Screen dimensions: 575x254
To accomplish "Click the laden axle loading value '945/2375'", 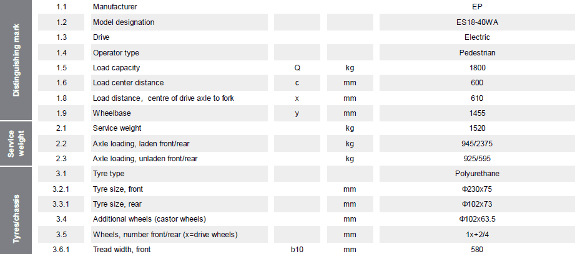I will click(477, 143).
